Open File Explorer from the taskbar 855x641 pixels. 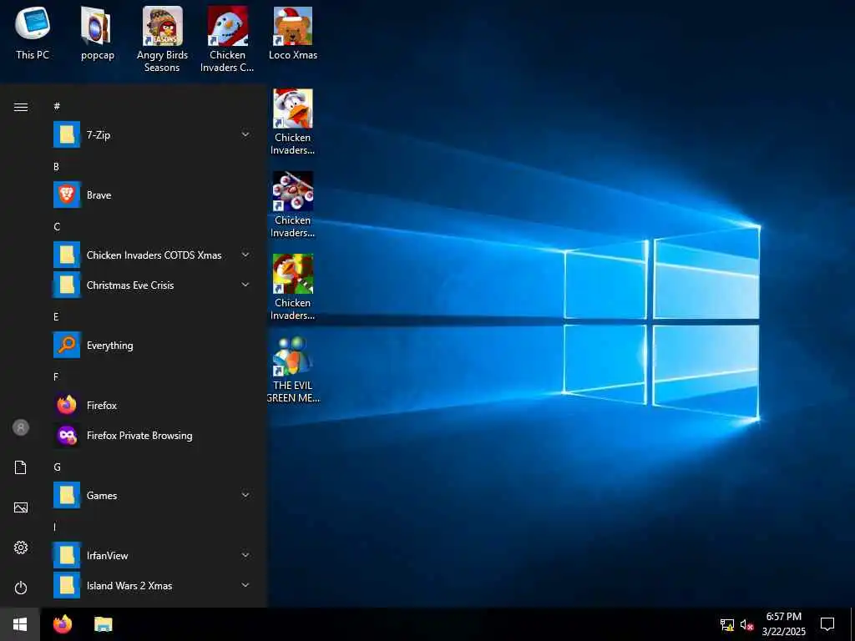click(x=103, y=624)
